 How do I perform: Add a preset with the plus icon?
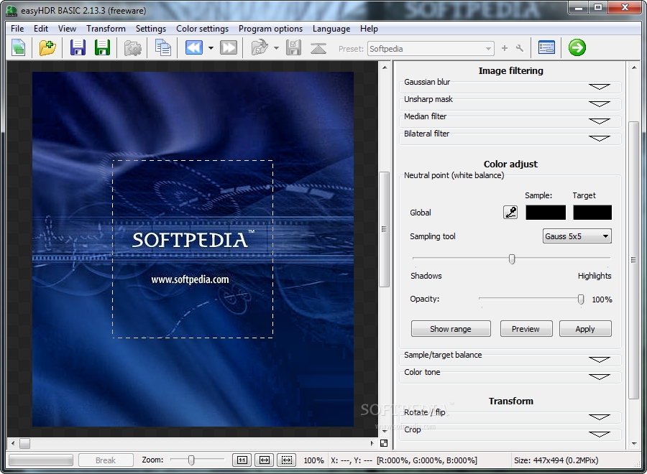click(x=504, y=48)
